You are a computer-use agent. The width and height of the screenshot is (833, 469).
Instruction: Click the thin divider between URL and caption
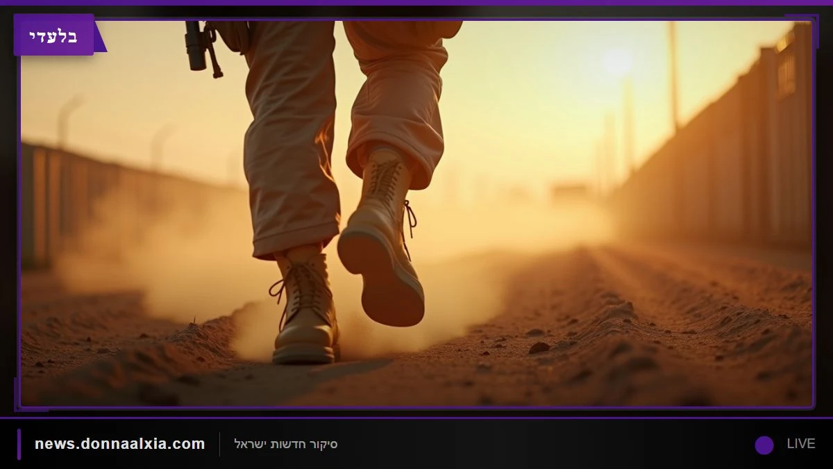219,444
